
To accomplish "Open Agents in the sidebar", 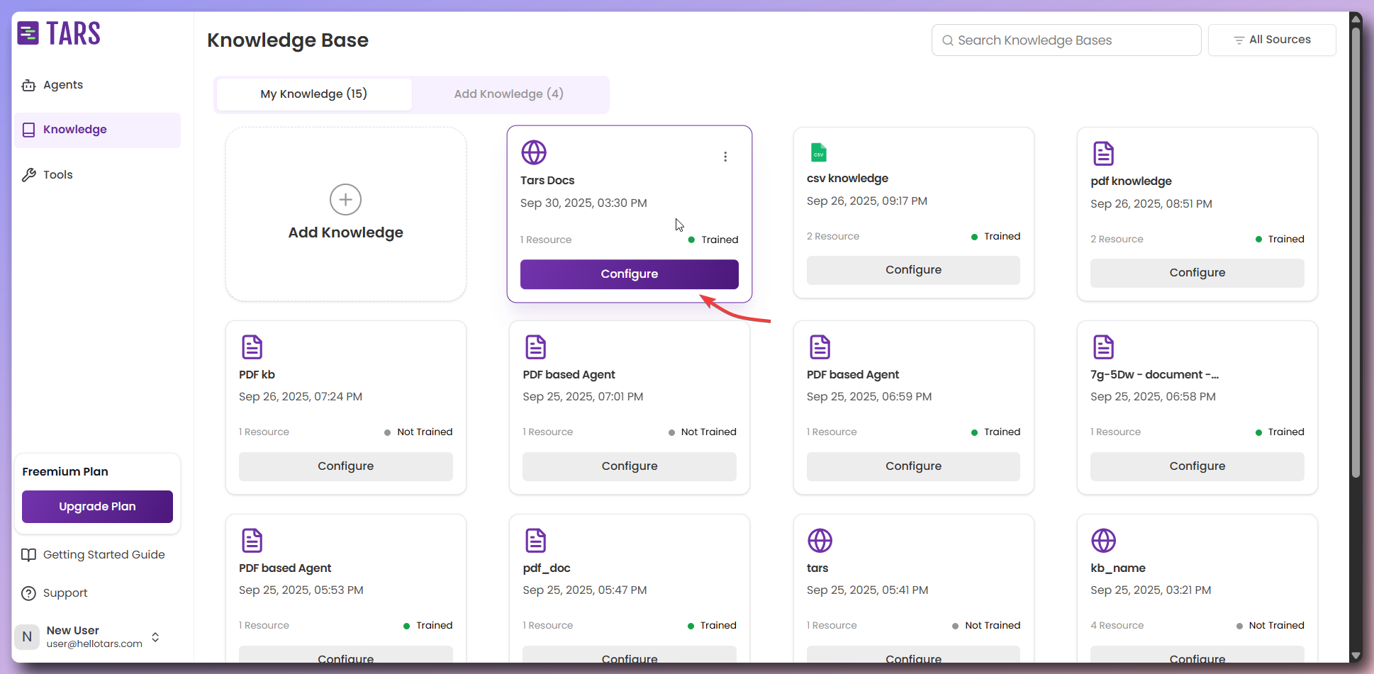I will (97, 85).
